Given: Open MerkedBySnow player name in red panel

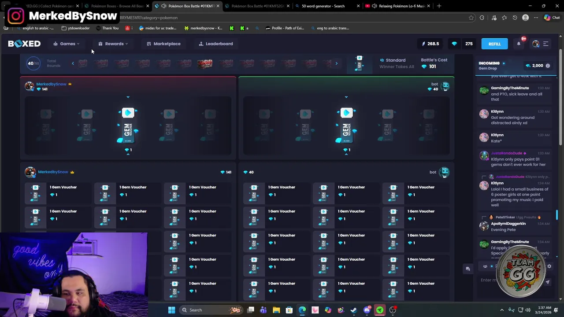Looking at the screenshot, I should point(51,84).
